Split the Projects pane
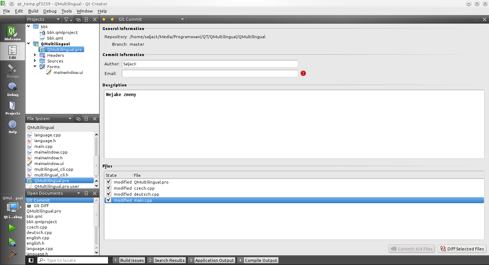The width and height of the screenshot is (489, 265). [x=86, y=19]
